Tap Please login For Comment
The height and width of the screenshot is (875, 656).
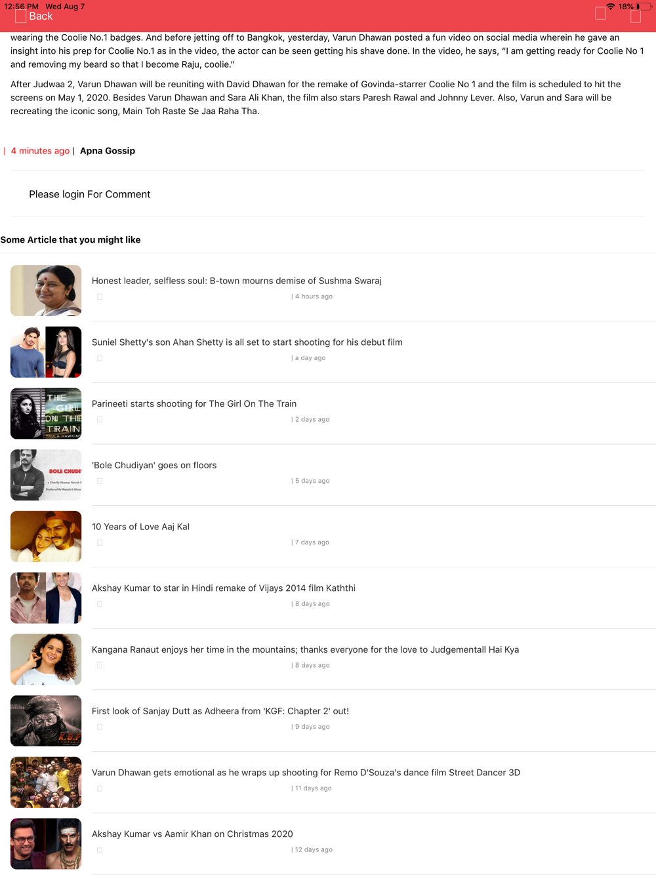[90, 194]
